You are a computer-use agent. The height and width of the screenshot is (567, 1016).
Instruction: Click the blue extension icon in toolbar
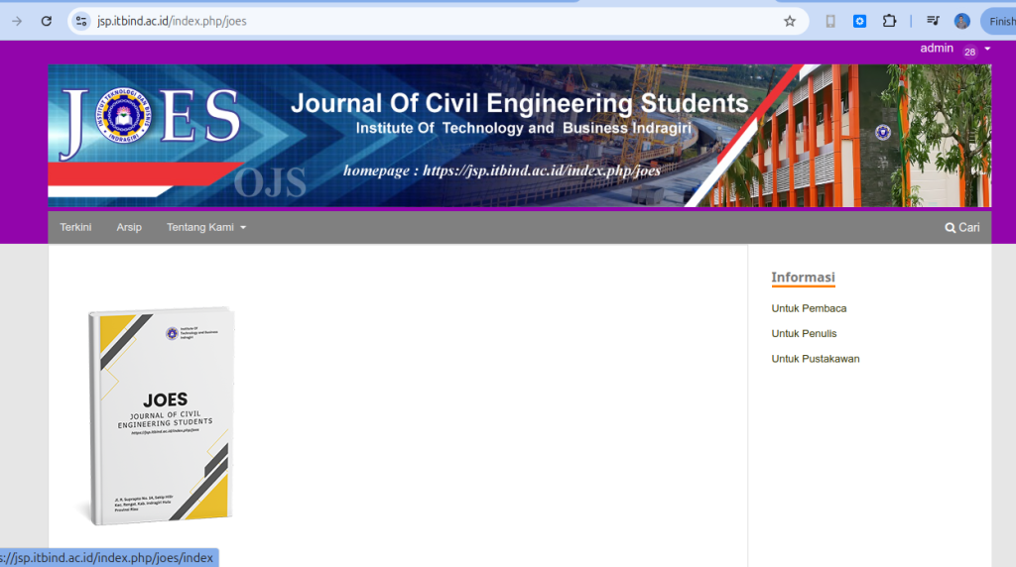[x=859, y=22]
